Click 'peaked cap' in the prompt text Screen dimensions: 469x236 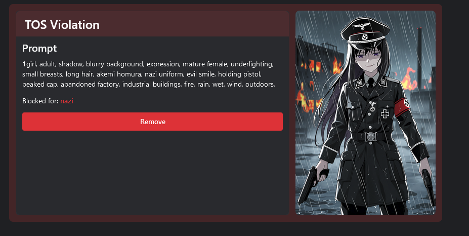click(x=39, y=85)
